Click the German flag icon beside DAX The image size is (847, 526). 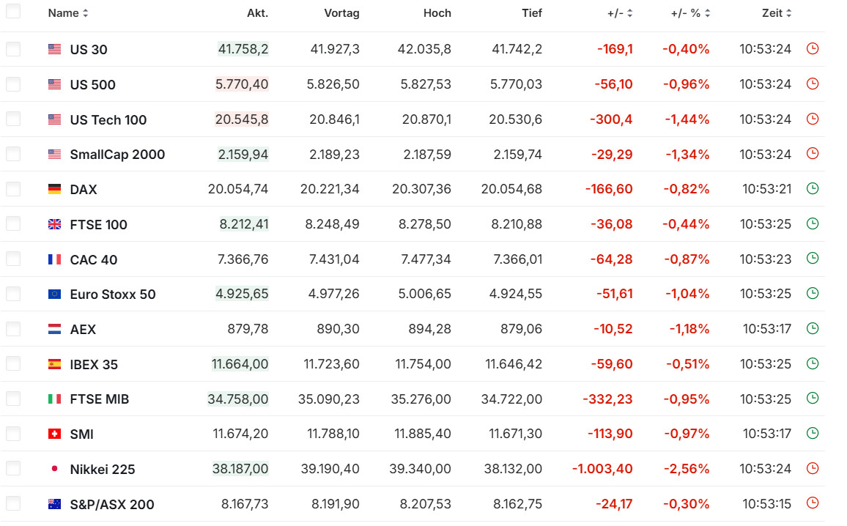click(x=54, y=190)
